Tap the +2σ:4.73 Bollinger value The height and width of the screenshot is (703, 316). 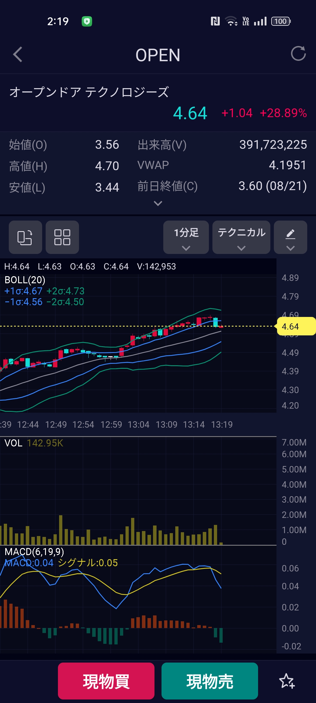click(x=66, y=291)
